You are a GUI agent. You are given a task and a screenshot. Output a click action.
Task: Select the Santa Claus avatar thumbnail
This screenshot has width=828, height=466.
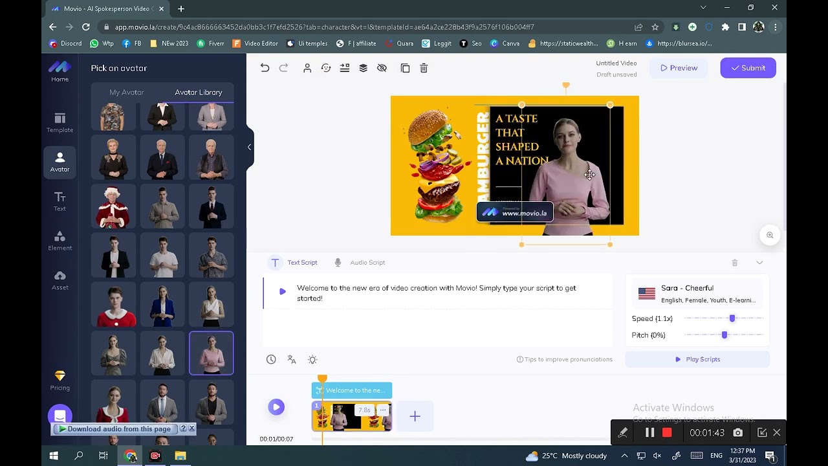click(113, 207)
